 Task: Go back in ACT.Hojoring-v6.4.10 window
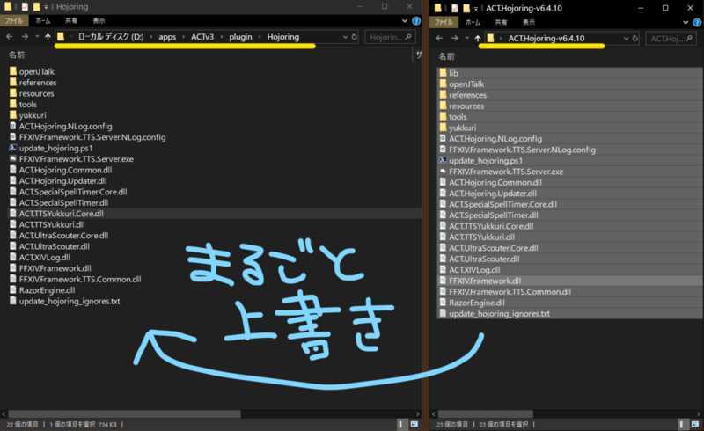point(439,38)
